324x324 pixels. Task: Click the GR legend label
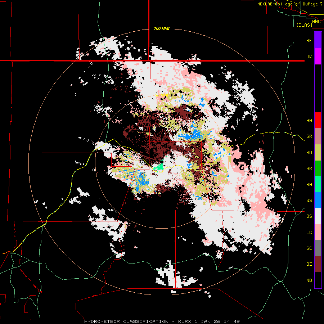pyautogui.click(x=309, y=136)
